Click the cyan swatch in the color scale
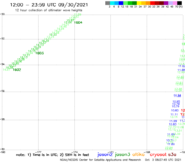This screenshot has height=162, width=185. [x=112, y=3]
